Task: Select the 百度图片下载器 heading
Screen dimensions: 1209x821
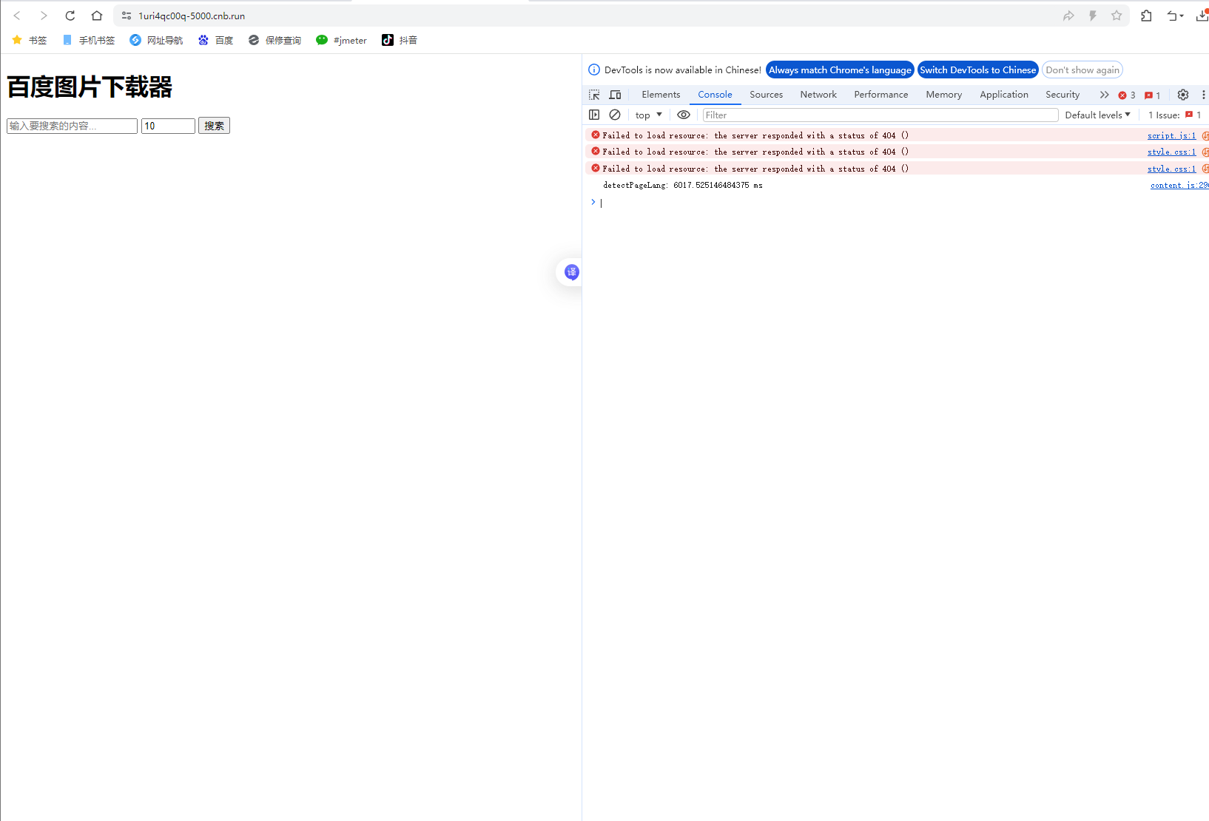Action: pos(90,87)
